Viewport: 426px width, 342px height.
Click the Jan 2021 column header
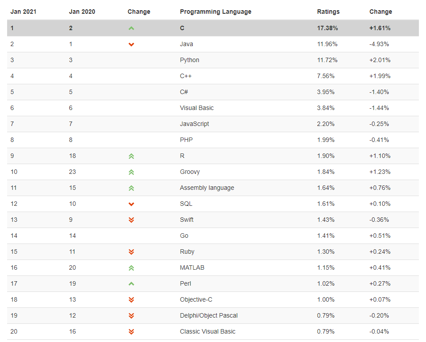pos(24,12)
